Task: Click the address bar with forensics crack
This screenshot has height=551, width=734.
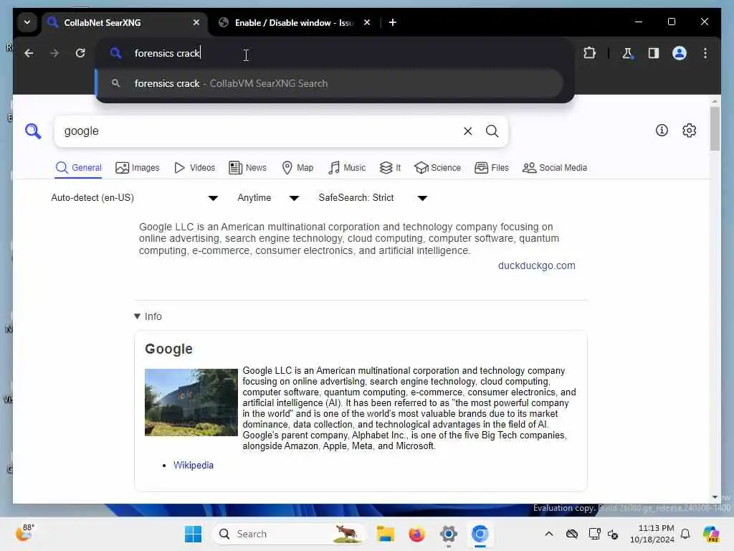Action: 335,53
